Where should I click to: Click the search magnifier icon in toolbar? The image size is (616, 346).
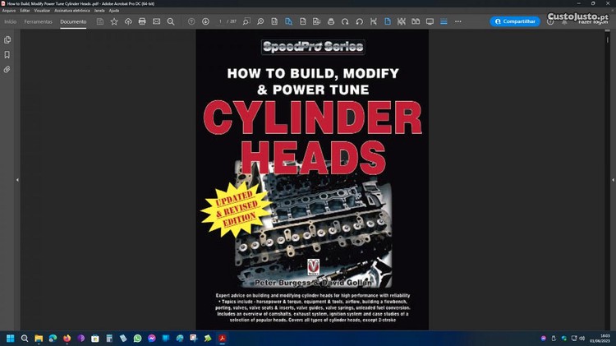[170, 21]
